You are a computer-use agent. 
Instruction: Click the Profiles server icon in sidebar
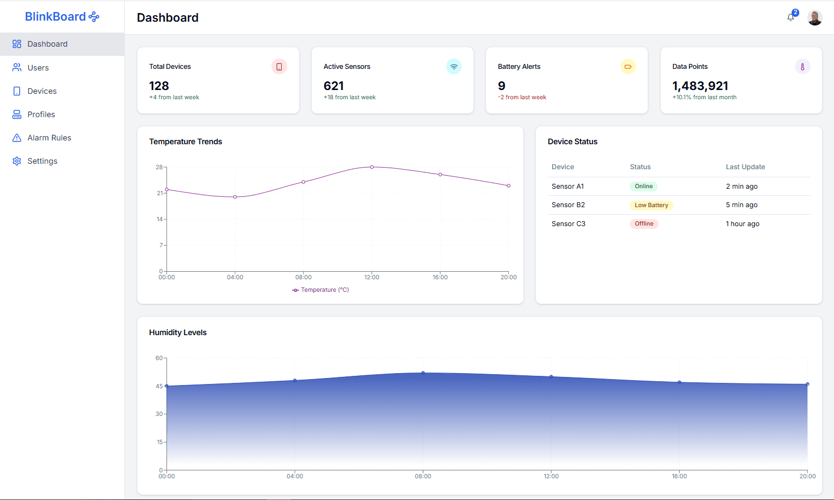click(x=17, y=114)
